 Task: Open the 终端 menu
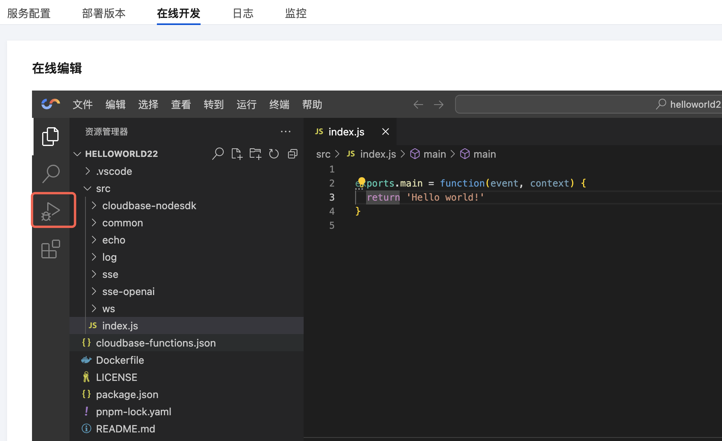(279, 105)
